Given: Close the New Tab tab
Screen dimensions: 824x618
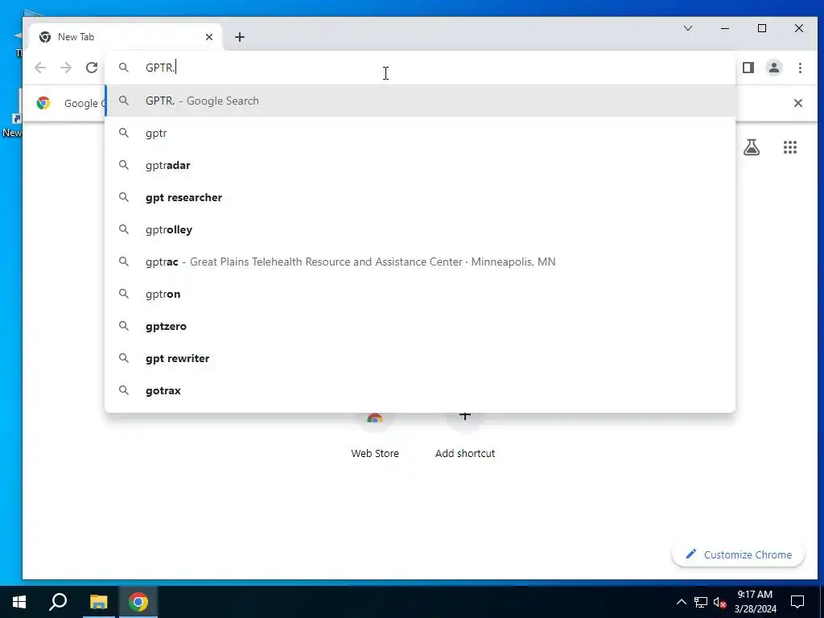Looking at the screenshot, I should click(209, 37).
